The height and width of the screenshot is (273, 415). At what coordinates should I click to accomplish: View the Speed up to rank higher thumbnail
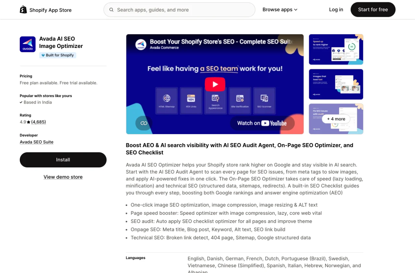click(x=336, y=50)
